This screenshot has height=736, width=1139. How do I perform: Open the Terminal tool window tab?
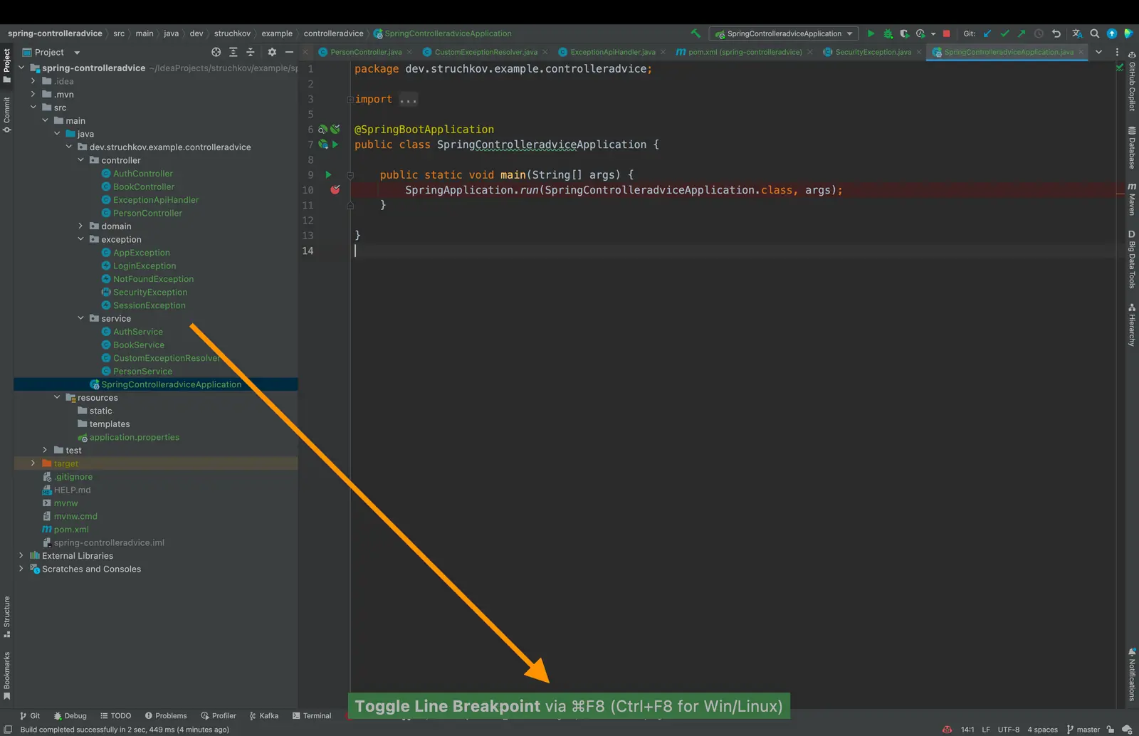311,716
